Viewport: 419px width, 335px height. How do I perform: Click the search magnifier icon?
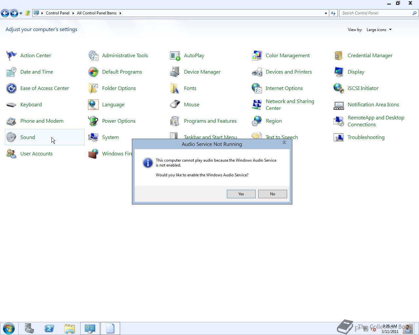[415, 13]
